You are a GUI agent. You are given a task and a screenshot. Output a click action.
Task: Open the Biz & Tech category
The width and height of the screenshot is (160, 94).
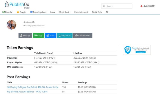[97, 12]
